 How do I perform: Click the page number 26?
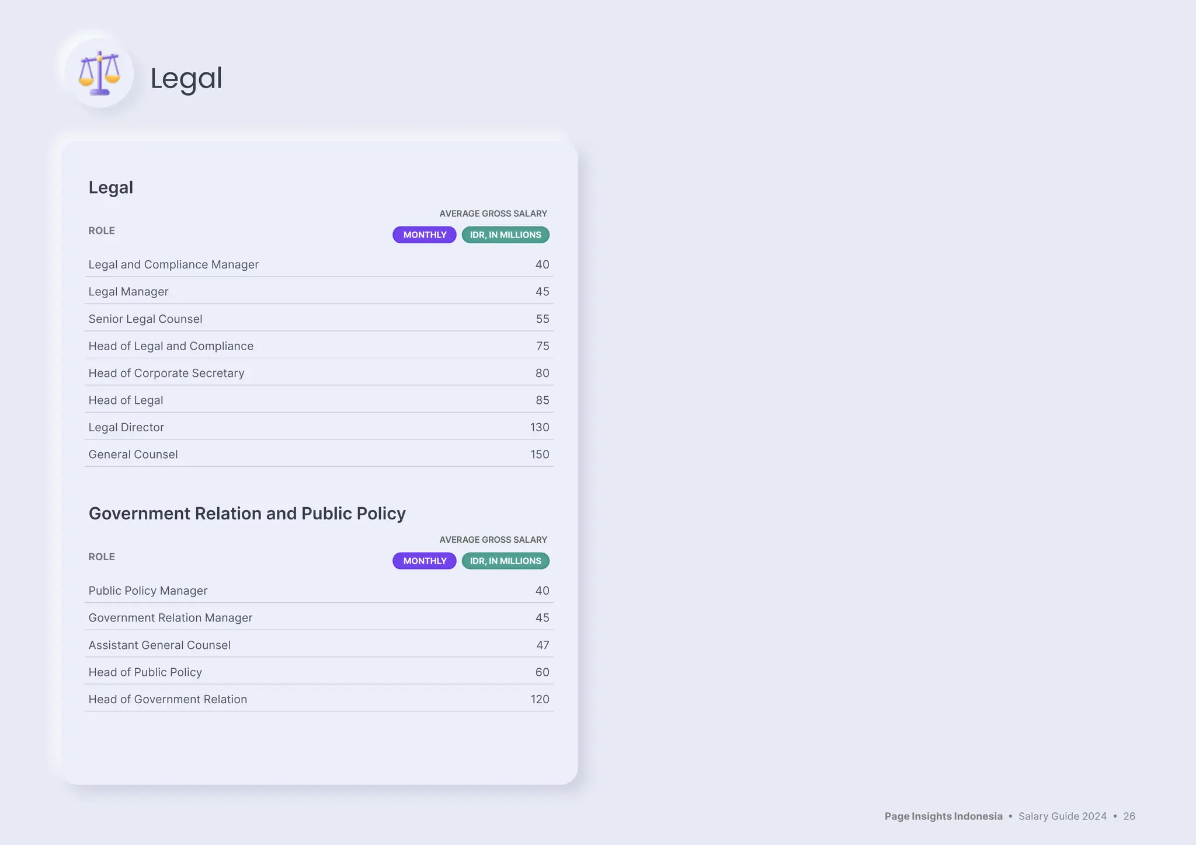pyautogui.click(x=1129, y=816)
